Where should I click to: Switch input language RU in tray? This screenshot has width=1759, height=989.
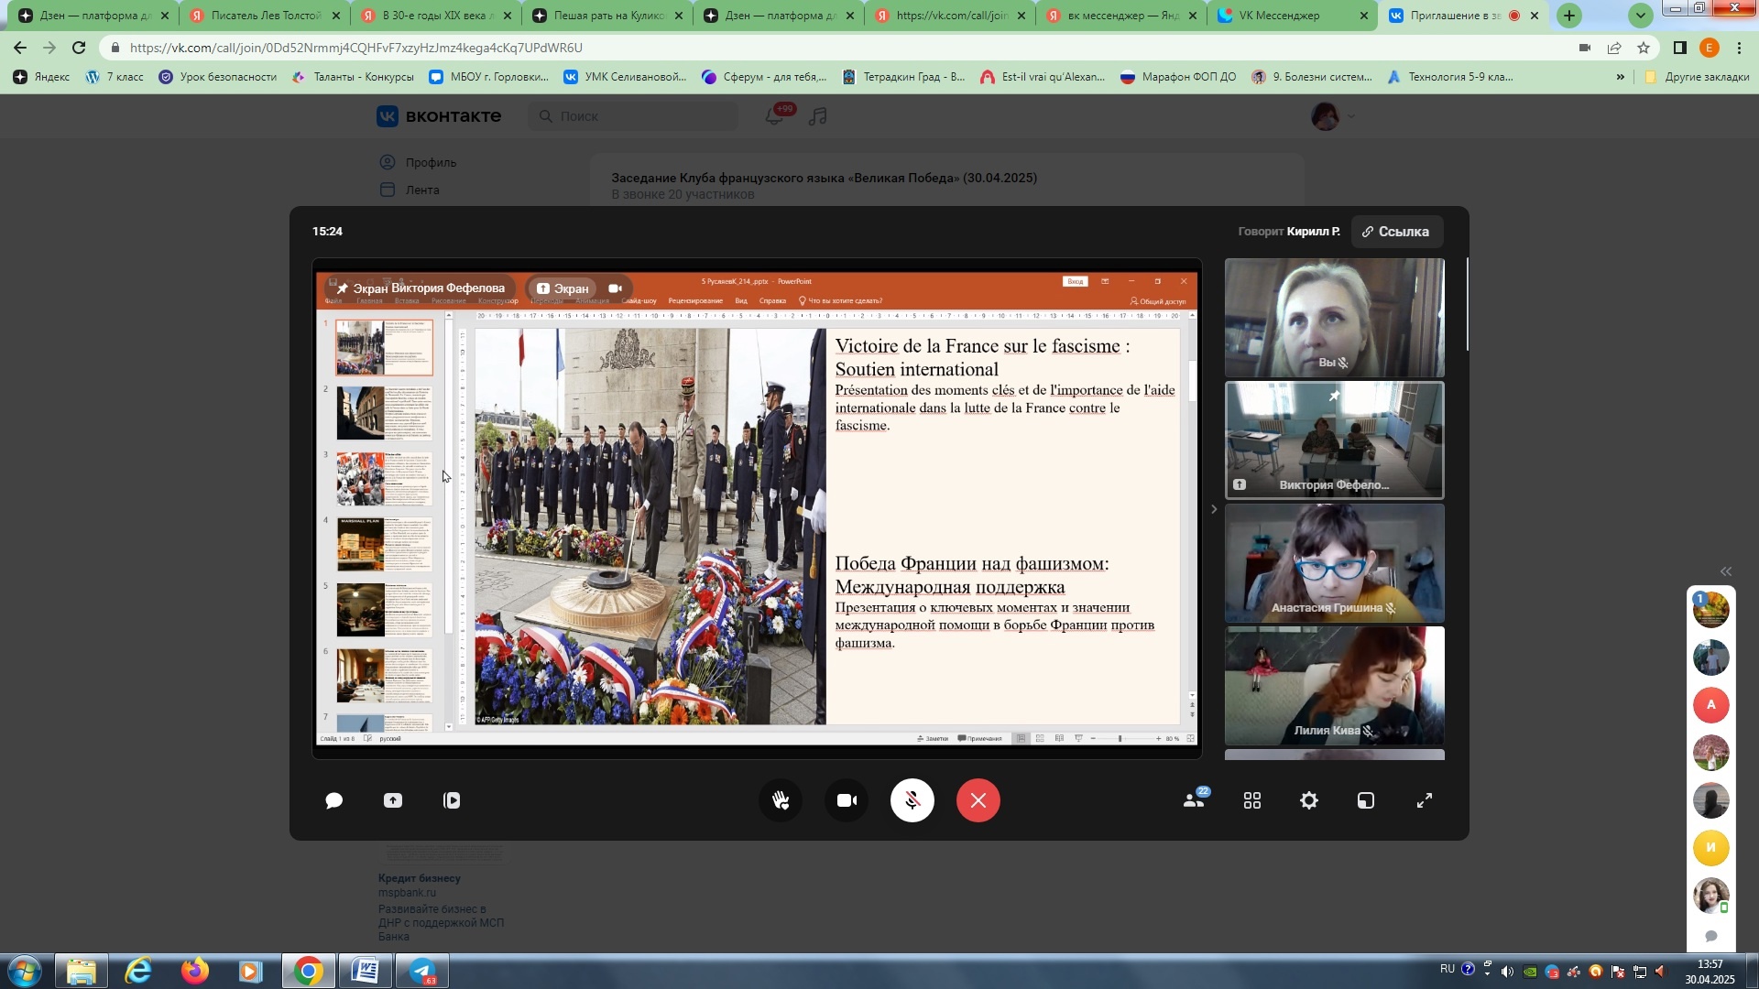[x=1447, y=969]
